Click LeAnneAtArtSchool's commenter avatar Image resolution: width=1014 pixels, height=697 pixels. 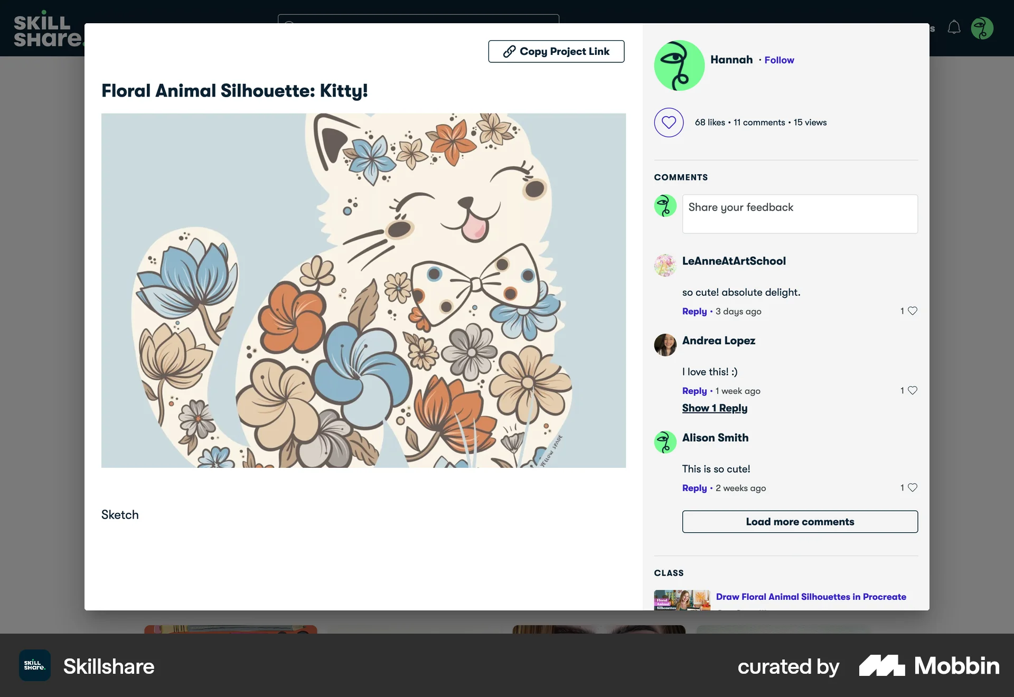(x=665, y=266)
